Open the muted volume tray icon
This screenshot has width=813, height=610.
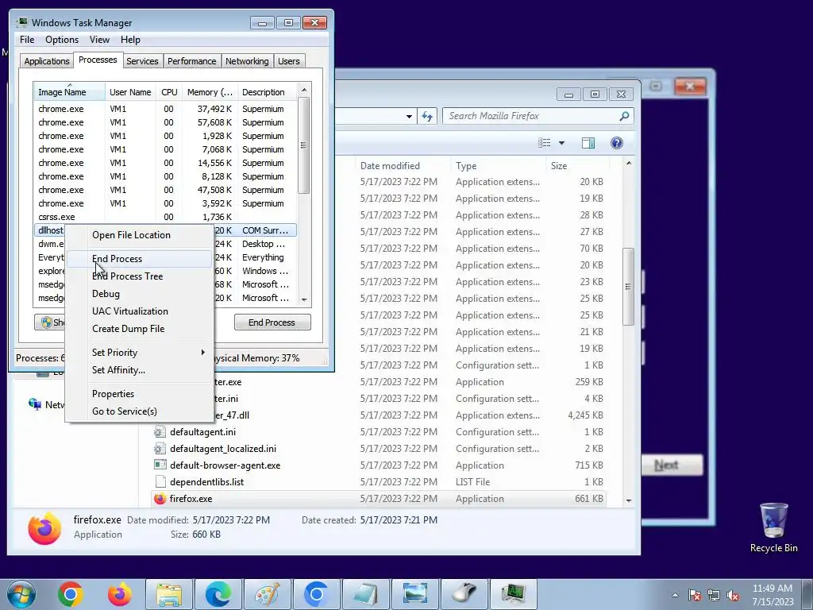(x=733, y=595)
